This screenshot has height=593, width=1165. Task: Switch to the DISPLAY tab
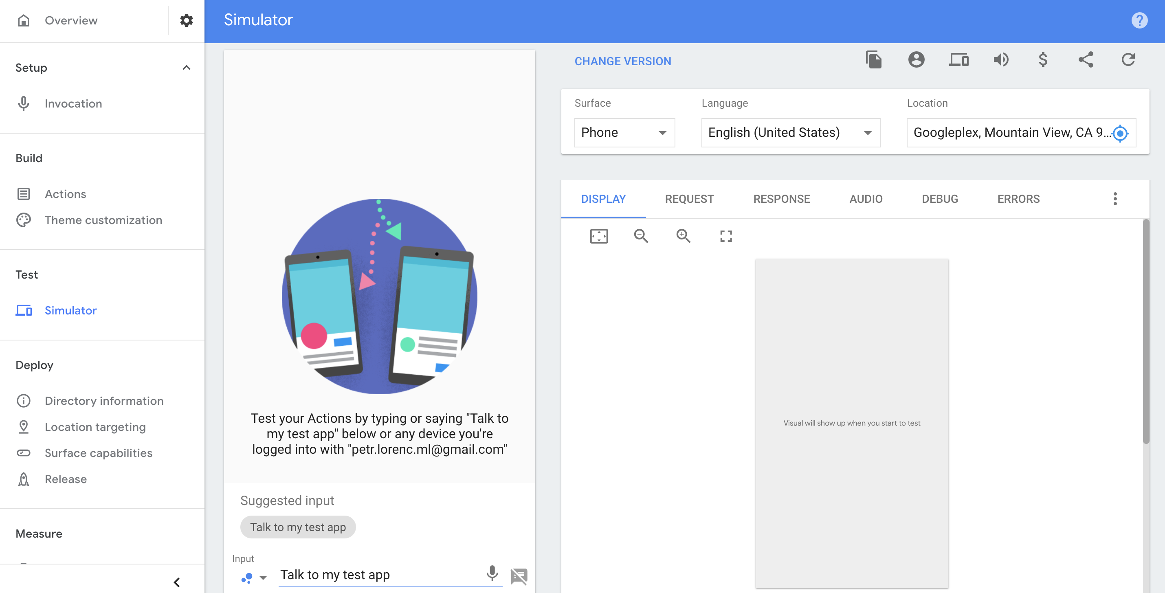coord(603,199)
